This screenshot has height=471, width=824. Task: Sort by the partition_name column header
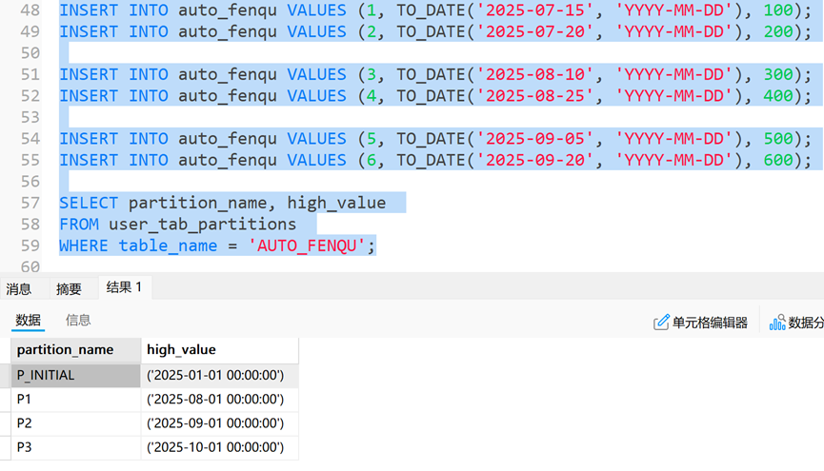click(66, 350)
